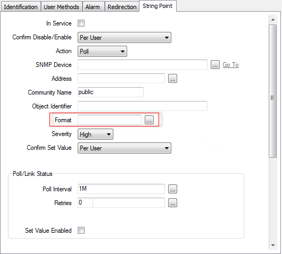Open the Redirection tab
The height and width of the screenshot is (254, 282).
pyautogui.click(x=122, y=7)
